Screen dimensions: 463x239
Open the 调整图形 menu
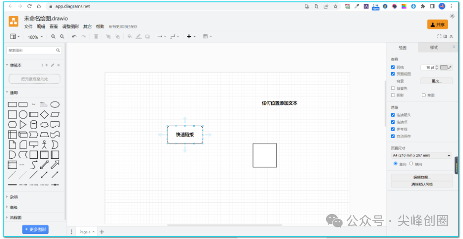[71, 27]
